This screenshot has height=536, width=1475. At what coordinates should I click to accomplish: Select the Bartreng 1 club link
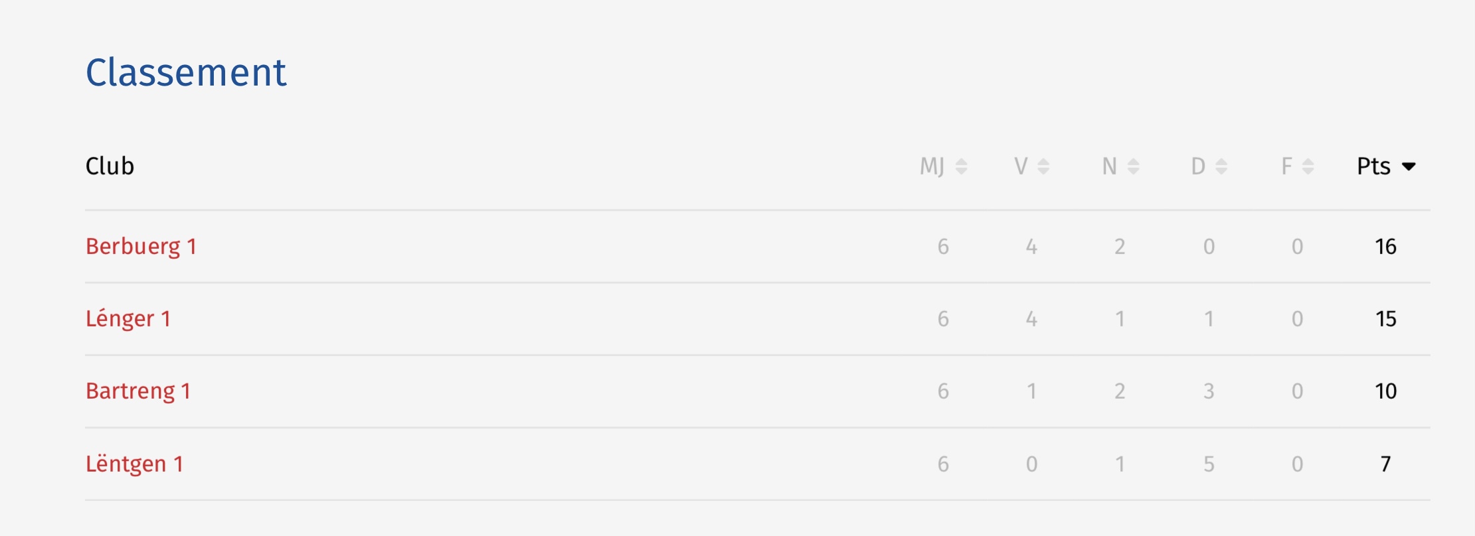pyautogui.click(x=138, y=391)
